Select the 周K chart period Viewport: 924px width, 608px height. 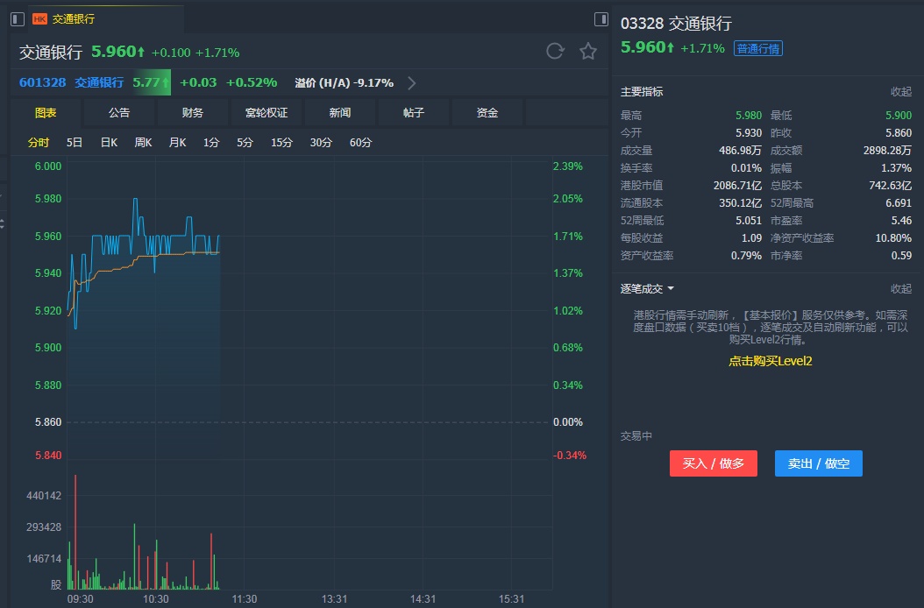pyautogui.click(x=143, y=143)
